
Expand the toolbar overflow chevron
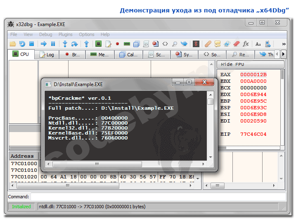(284, 44)
